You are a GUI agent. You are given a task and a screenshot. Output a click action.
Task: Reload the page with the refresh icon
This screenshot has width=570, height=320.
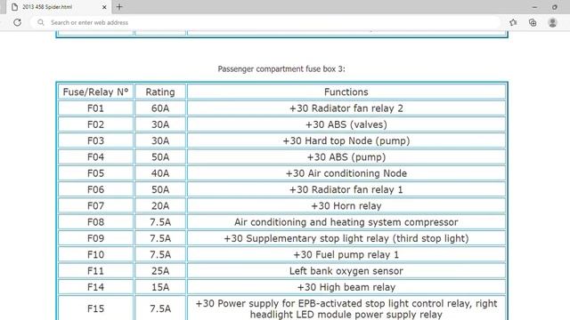17,22
